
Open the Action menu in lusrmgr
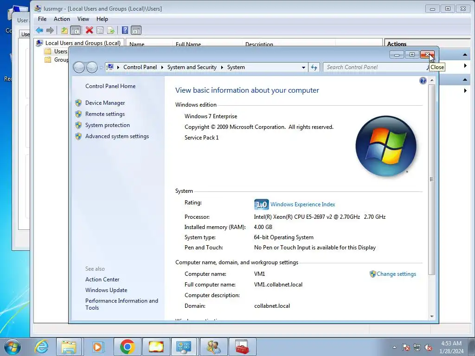[62, 19]
